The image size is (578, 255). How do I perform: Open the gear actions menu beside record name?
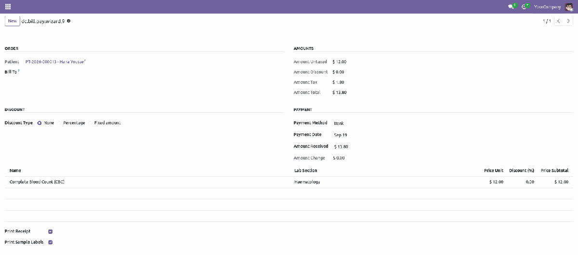[x=68, y=21]
